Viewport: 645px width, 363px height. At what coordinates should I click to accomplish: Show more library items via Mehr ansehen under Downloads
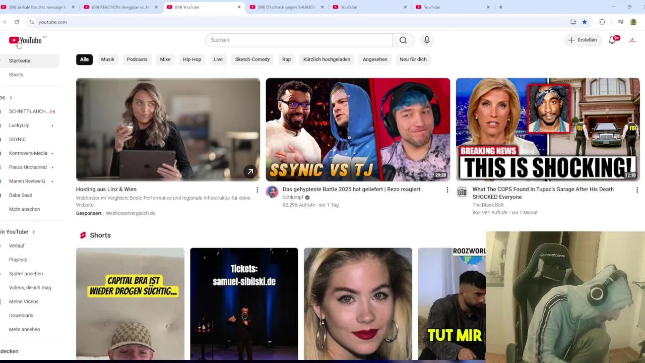pos(24,330)
